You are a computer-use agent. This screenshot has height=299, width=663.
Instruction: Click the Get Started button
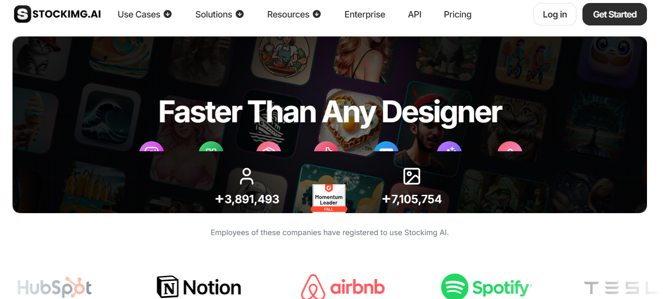614,14
